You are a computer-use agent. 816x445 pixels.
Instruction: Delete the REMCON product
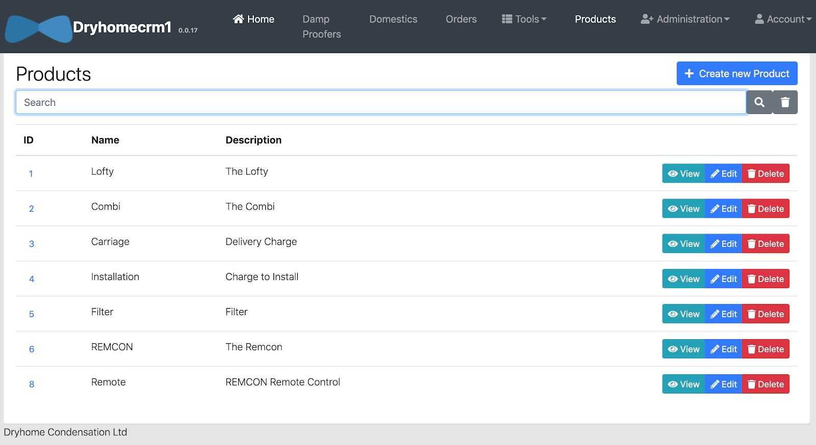(766, 349)
